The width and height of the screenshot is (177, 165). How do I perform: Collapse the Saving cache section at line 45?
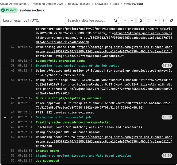[5, 117]
